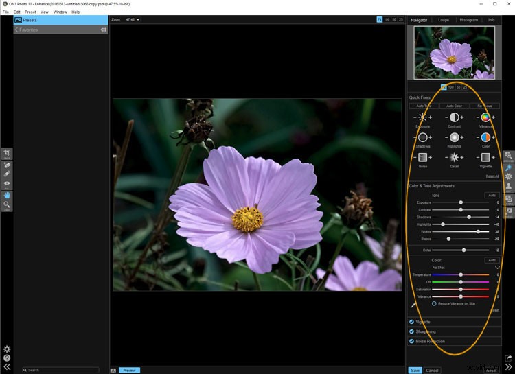Click the Vibrance color wheel icon
The image size is (515, 374).
(x=485, y=117)
